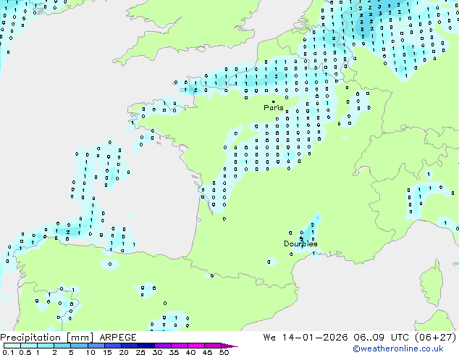Click the 'Precipitation [mm]' title text
This screenshot has height=355, width=459.
point(47,338)
